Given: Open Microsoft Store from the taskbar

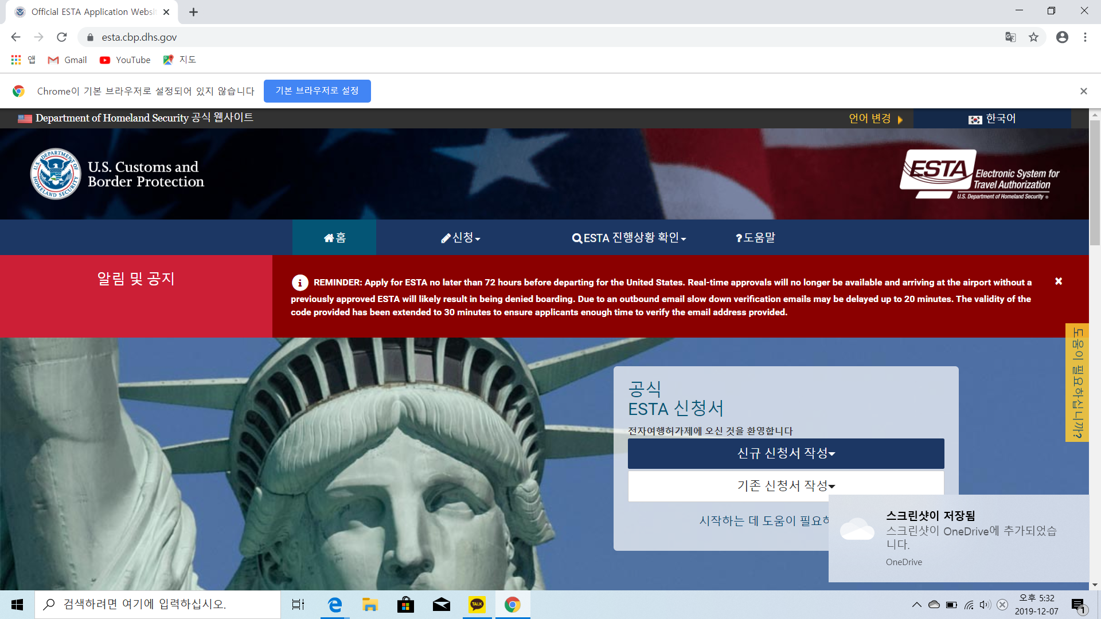Looking at the screenshot, I should pyautogui.click(x=405, y=605).
